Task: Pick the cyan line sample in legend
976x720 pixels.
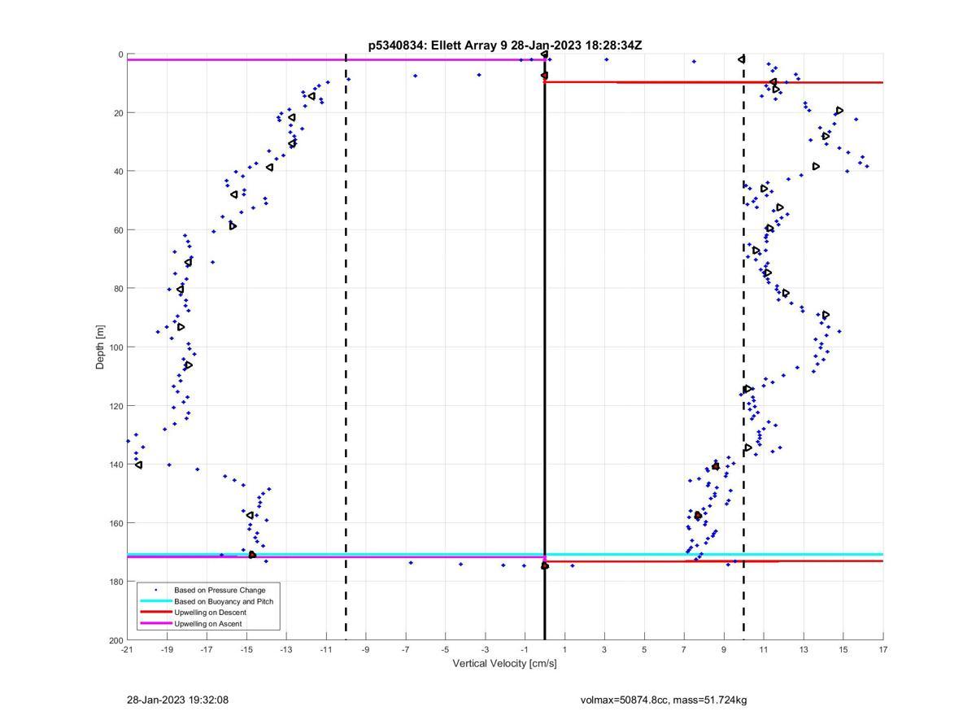Action: tap(155, 601)
